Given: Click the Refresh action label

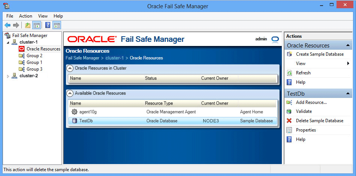Looking at the screenshot, I should pyautogui.click(x=303, y=73).
